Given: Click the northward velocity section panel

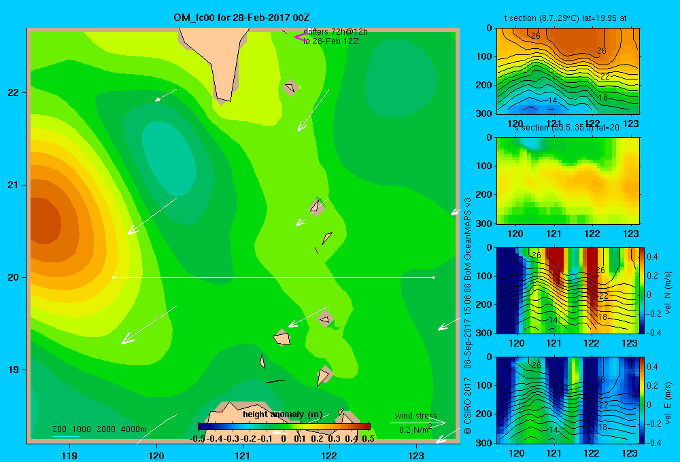Looking at the screenshot, I should pos(568,290).
